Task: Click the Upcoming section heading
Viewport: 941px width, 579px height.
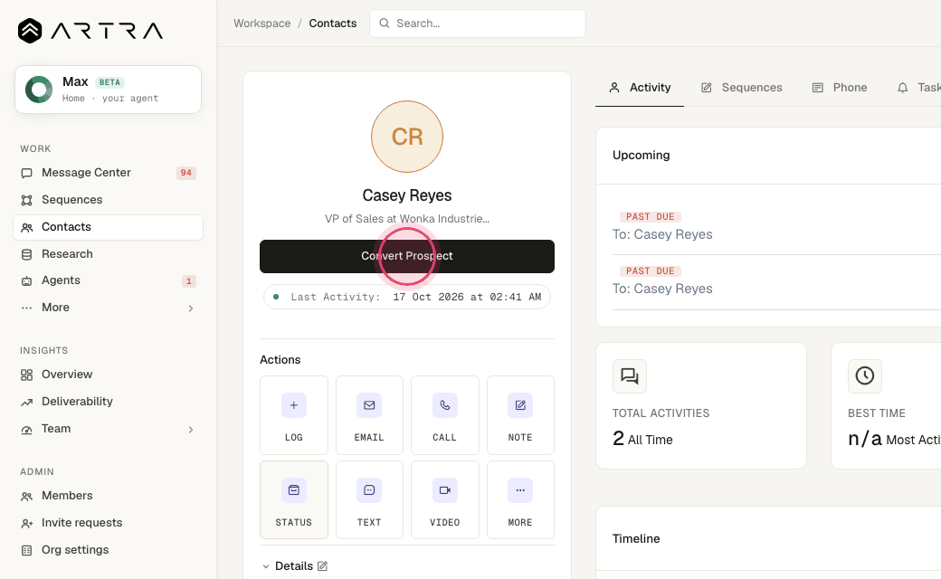Action: 641,156
